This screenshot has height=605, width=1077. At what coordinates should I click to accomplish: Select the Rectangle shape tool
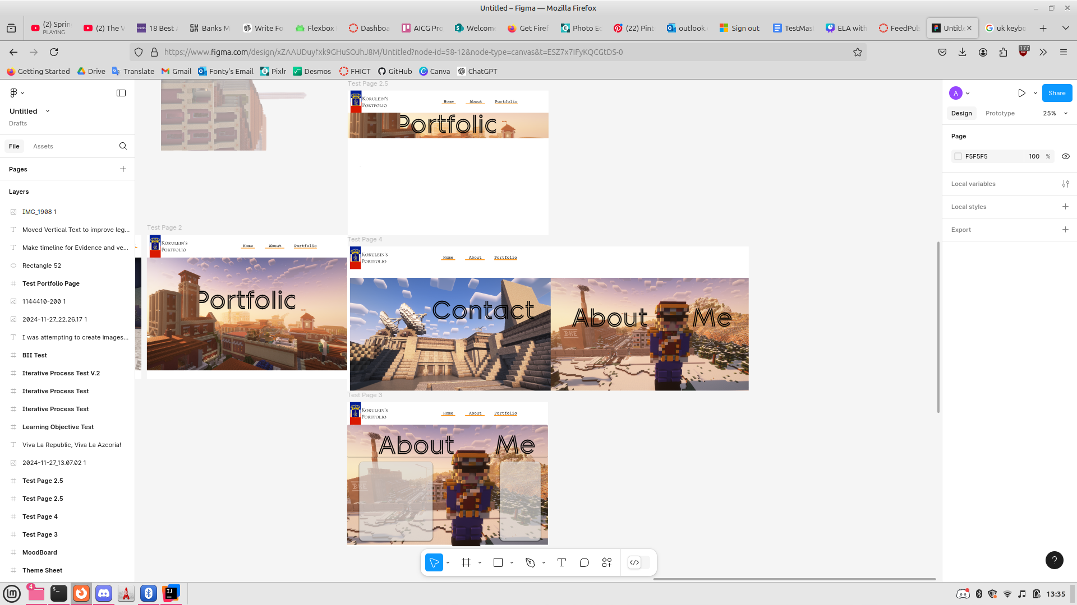(x=497, y=562)
